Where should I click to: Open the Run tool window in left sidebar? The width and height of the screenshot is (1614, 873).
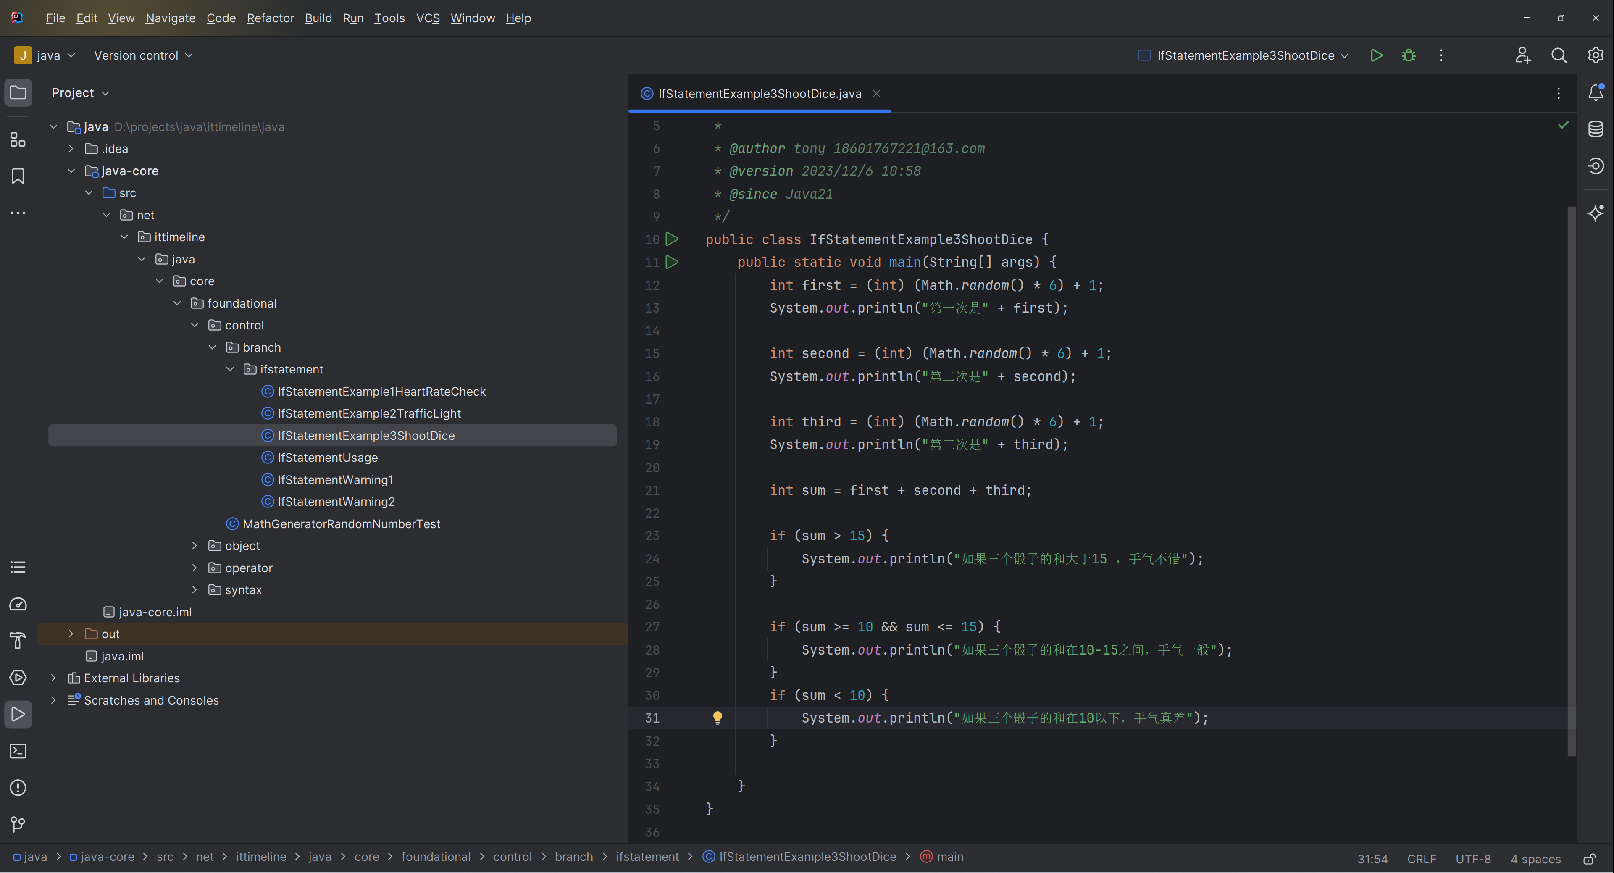[18, 715]
